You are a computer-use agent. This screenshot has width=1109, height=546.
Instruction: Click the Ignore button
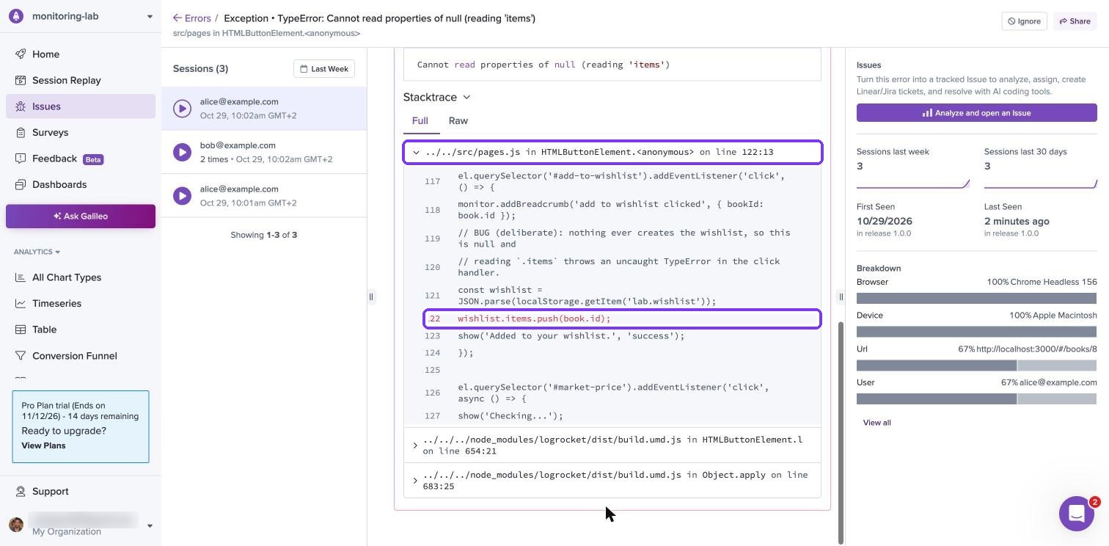pos(1024,21)
